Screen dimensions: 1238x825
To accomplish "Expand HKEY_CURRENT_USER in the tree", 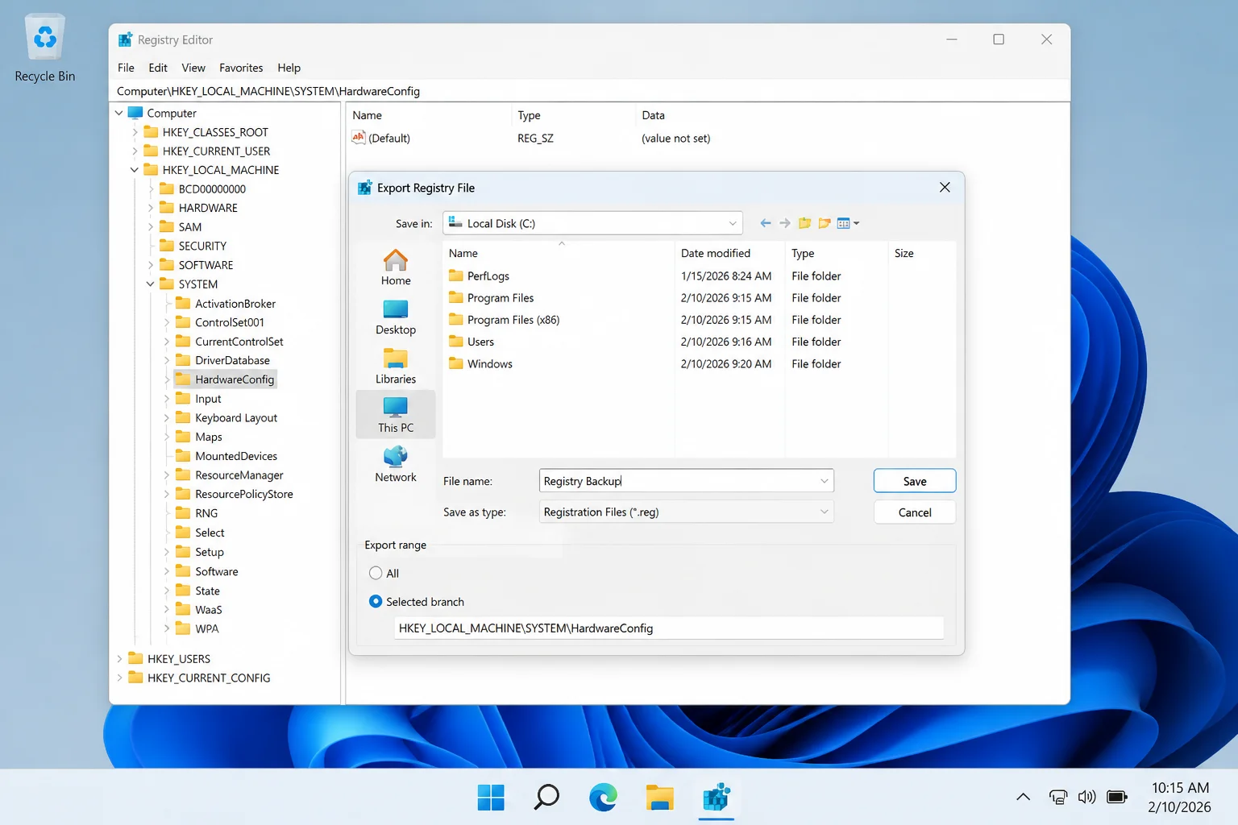I will (135, 151).
